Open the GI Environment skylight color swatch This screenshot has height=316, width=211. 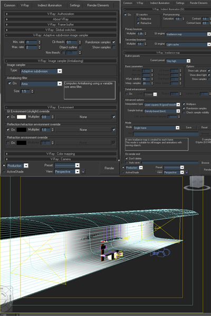pos(22,117)
